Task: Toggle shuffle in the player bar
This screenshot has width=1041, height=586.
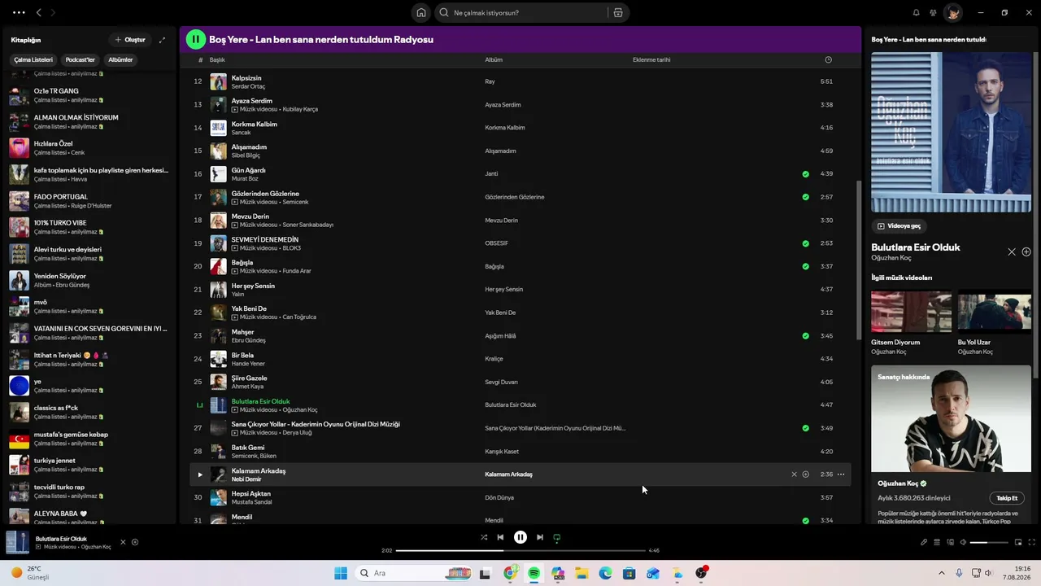Action: click(x=484, y=537)
